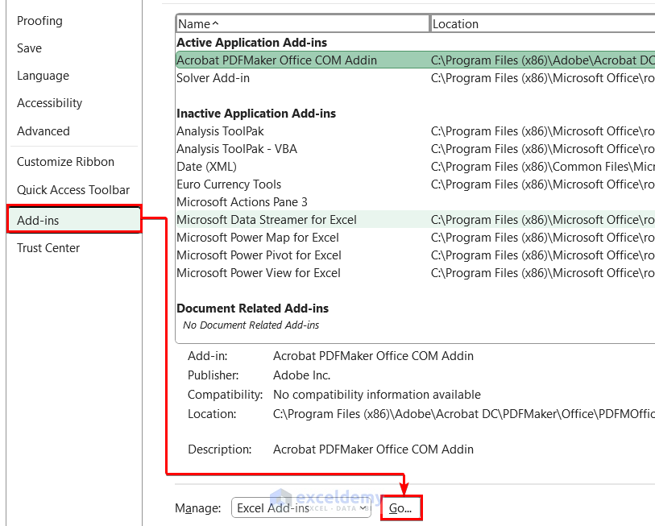Sort add-ins by the Name column header
Viewport: 655px width, 526px height.
[x=302, y=24]
